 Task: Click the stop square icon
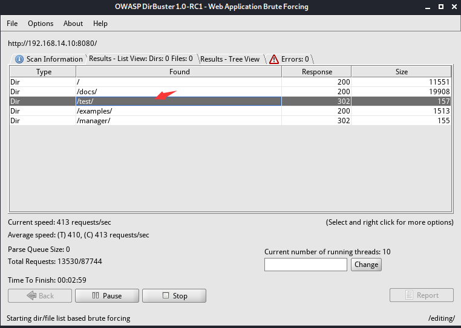pos(166,295)
